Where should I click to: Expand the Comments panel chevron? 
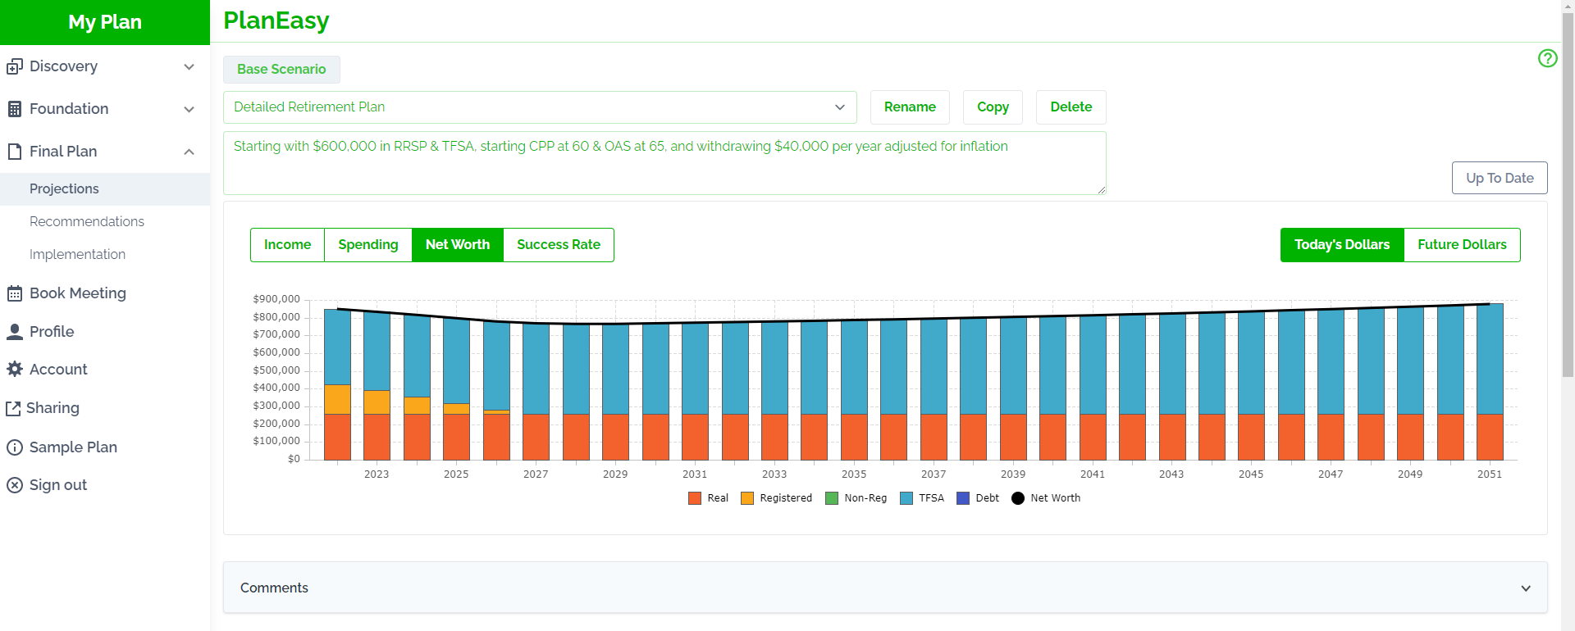click(1526, 588)
